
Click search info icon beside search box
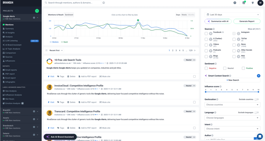coord(104,3)
